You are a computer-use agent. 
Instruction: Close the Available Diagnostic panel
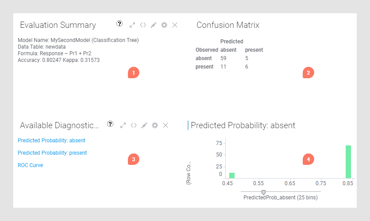(166, 126)
